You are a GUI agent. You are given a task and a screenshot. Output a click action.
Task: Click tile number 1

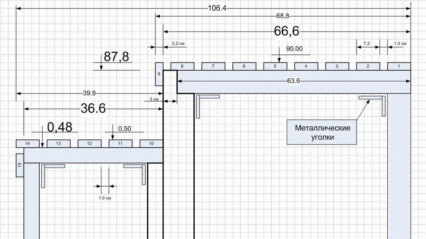[399, 66]
